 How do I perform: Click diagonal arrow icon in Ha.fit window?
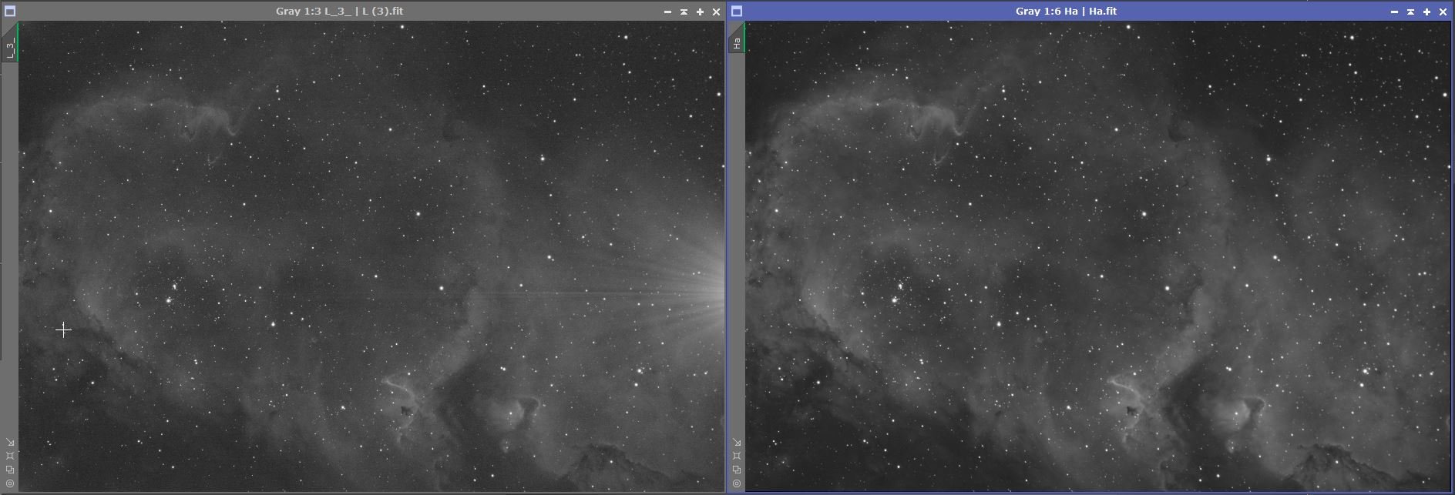pos(737,443)
